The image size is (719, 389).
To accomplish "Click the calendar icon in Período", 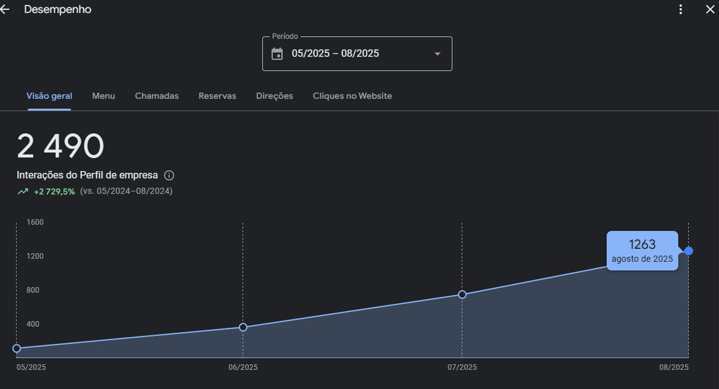I will (x=277, y=54).
